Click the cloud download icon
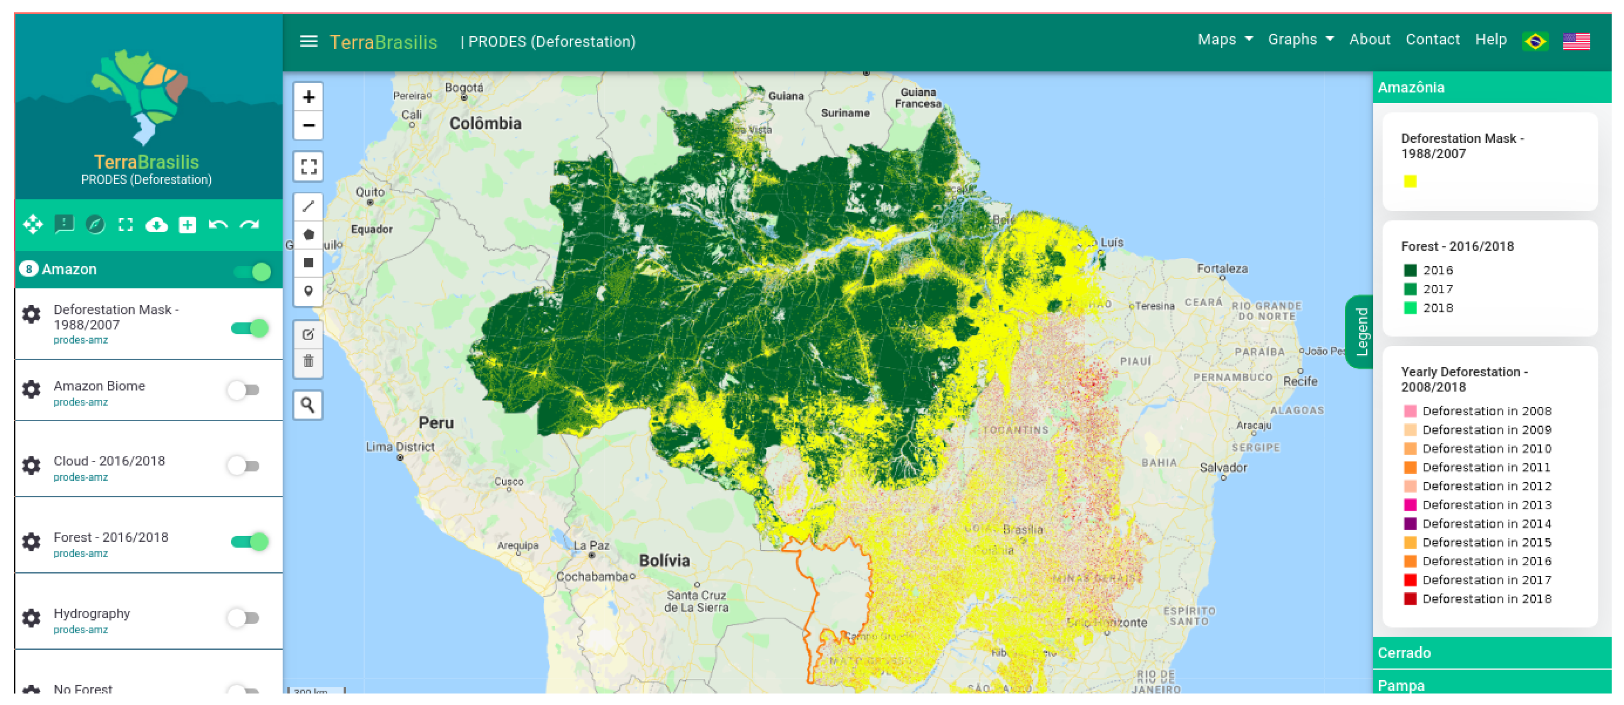Viewport: 1624px width, 705px height. tap(157, 225)
